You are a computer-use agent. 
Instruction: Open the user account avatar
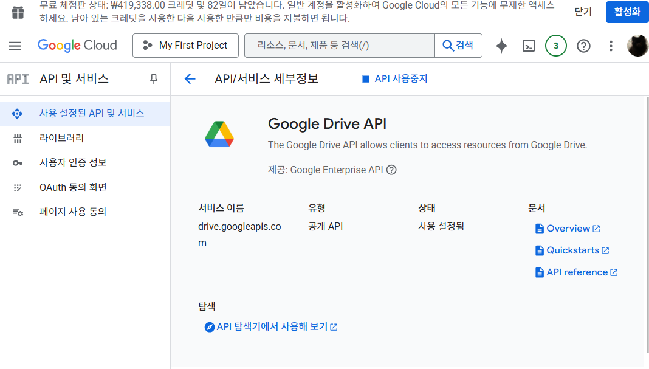point(638,46)
